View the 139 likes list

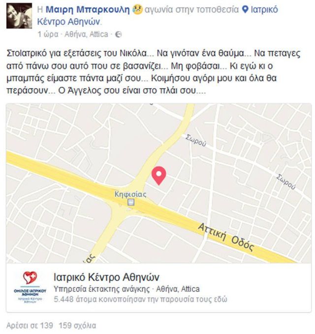pyautogui.click(x=30, y=326)
